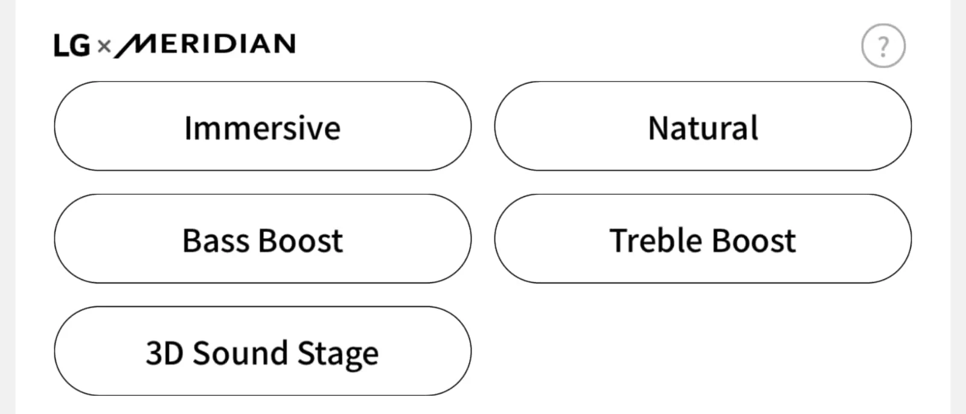Tap the LG x Meridian logo
The height and width of the screenshot is (414, 966).
click(174, 45)
